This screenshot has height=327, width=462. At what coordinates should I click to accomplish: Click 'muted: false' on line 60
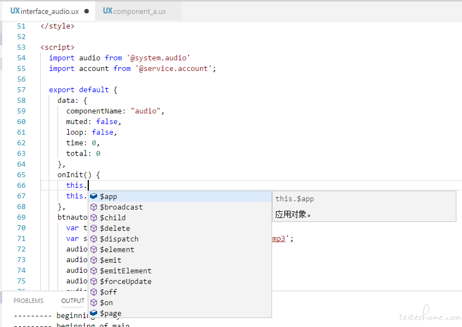click(92, 121)
